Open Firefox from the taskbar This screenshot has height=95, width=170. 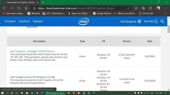tap(69, 93)
